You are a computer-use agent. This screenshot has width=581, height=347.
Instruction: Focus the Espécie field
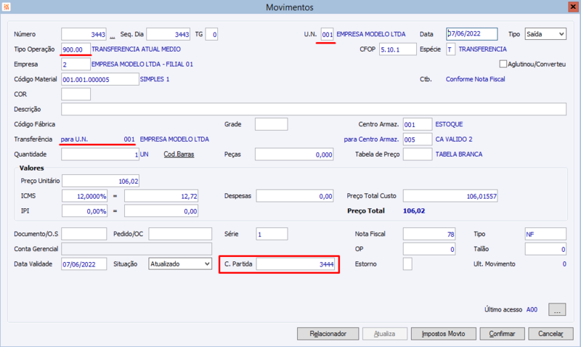tap(450, 49)
